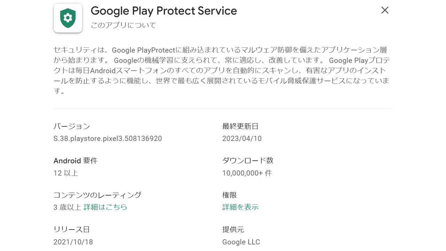This screenshot has height=251, width=446.
Task: Select the このアプリについて subtitle
Action: [x=124, y=25]
